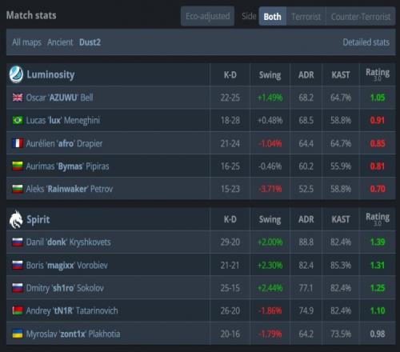Screen dimensions: 400x352
Task: Click the UK flag beside AZUWU
Action: click(18, 98)
